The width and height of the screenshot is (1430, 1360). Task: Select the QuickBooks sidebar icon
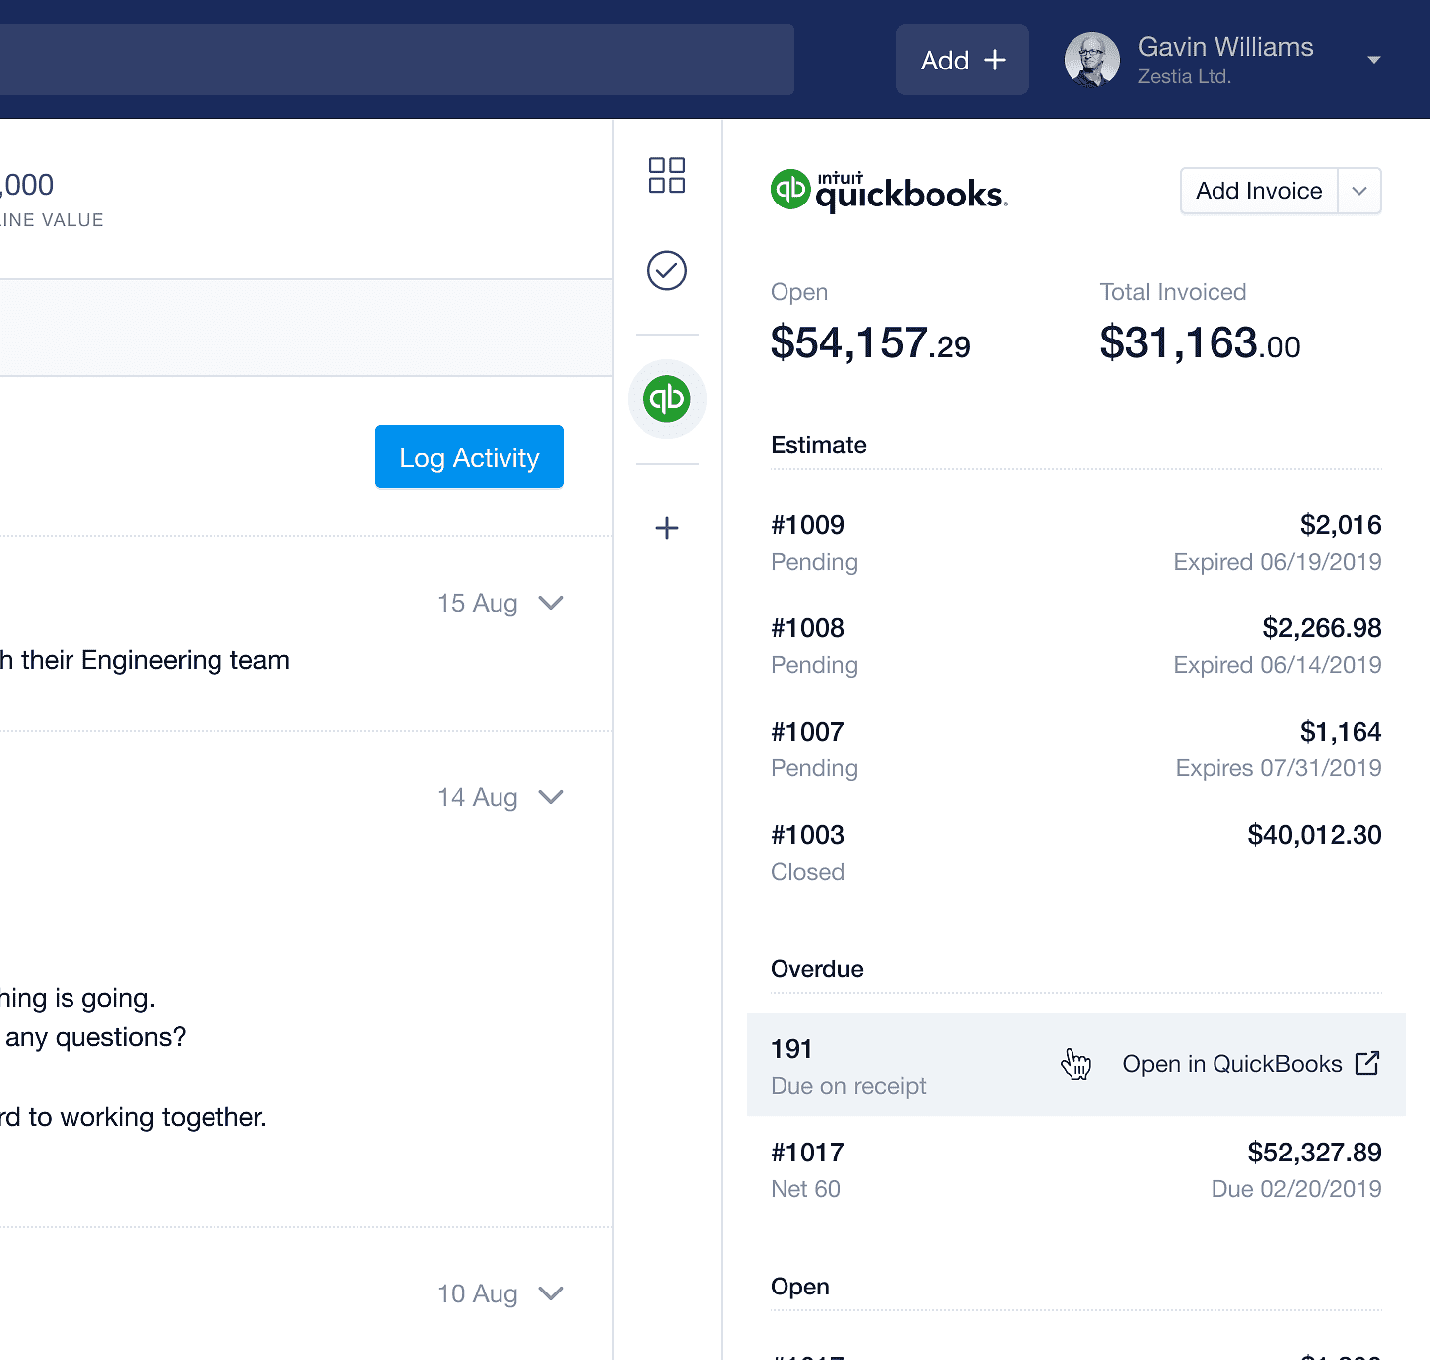click(x=667, y=399)
